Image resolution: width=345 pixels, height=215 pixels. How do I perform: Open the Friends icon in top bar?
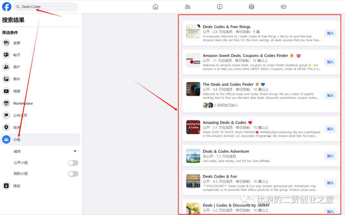pos(188,7)
